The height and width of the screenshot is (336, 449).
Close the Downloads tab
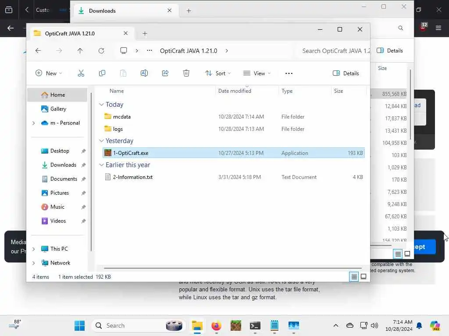[x=170, y=10]
